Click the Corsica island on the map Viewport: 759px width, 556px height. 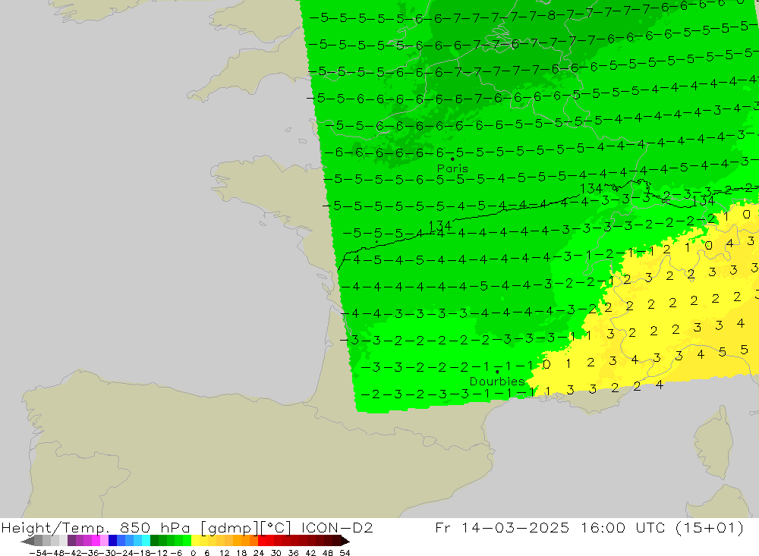712,443
